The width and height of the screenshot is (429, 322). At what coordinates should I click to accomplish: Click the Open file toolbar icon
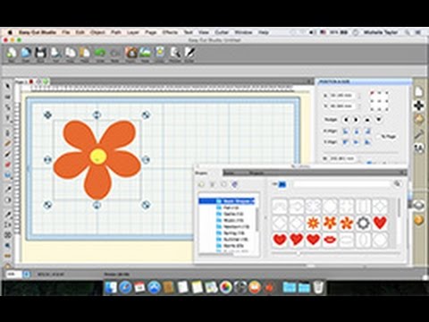pyautogui.click(x=26, y=53)
